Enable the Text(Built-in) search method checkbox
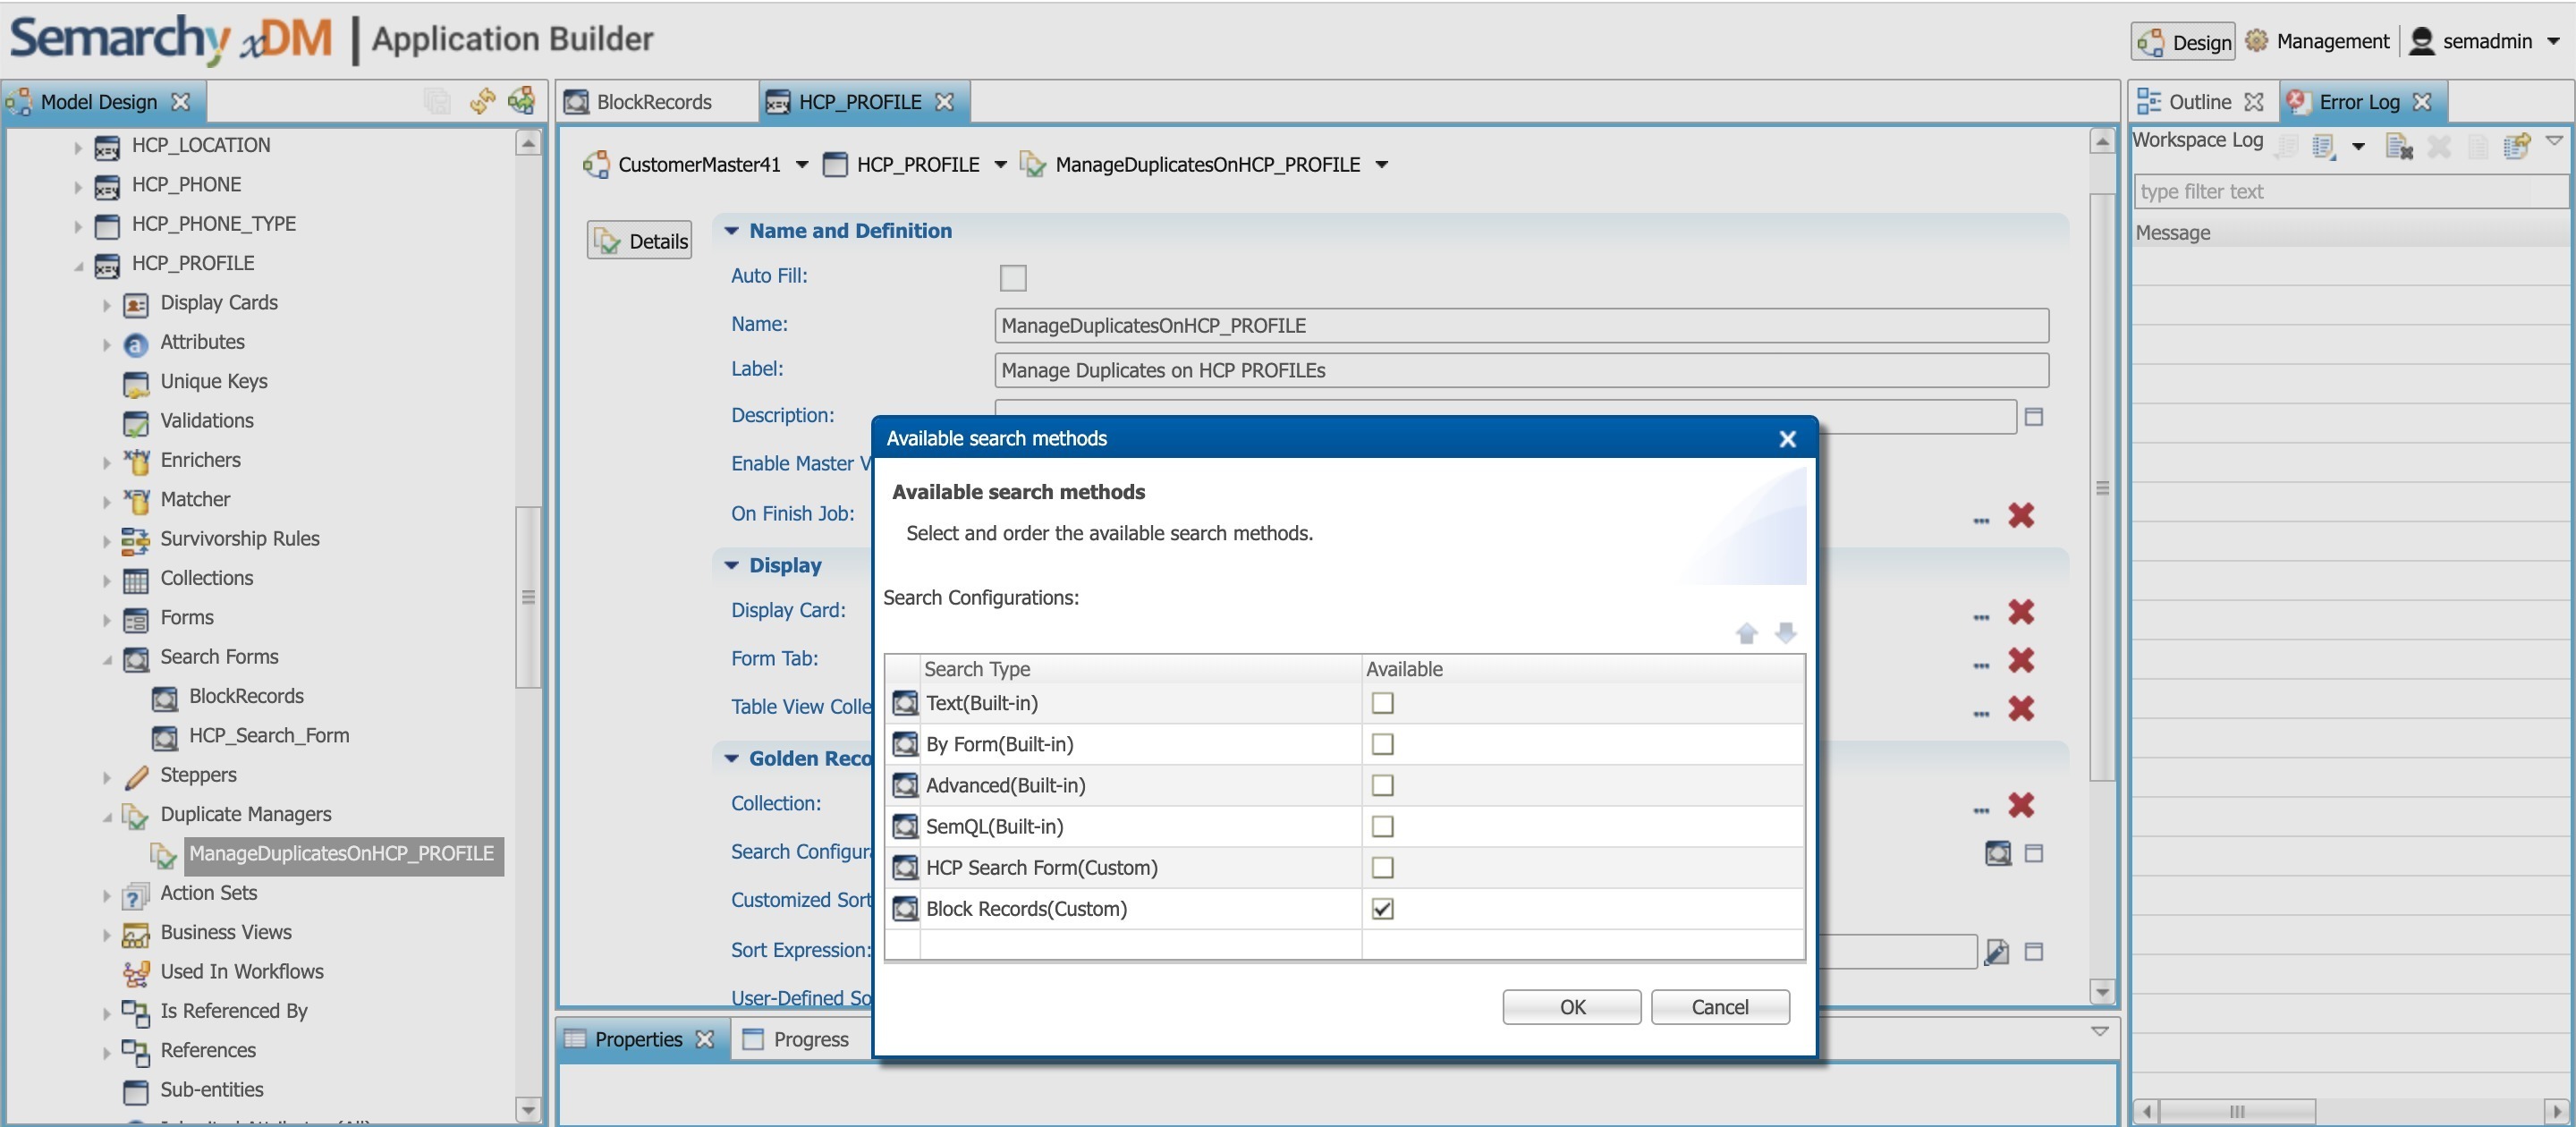The height and width of the screenshot is (1127, 2576). pos(1382,703)
